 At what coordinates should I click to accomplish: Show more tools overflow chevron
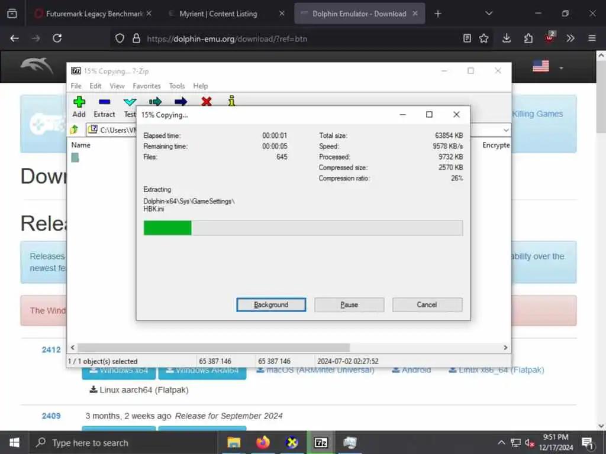[570, 38]
